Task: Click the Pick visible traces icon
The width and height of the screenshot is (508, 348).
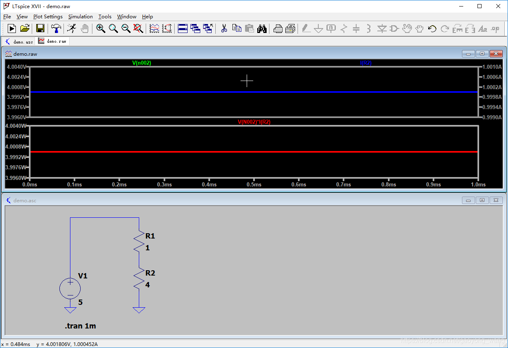Action: (167, 28)
